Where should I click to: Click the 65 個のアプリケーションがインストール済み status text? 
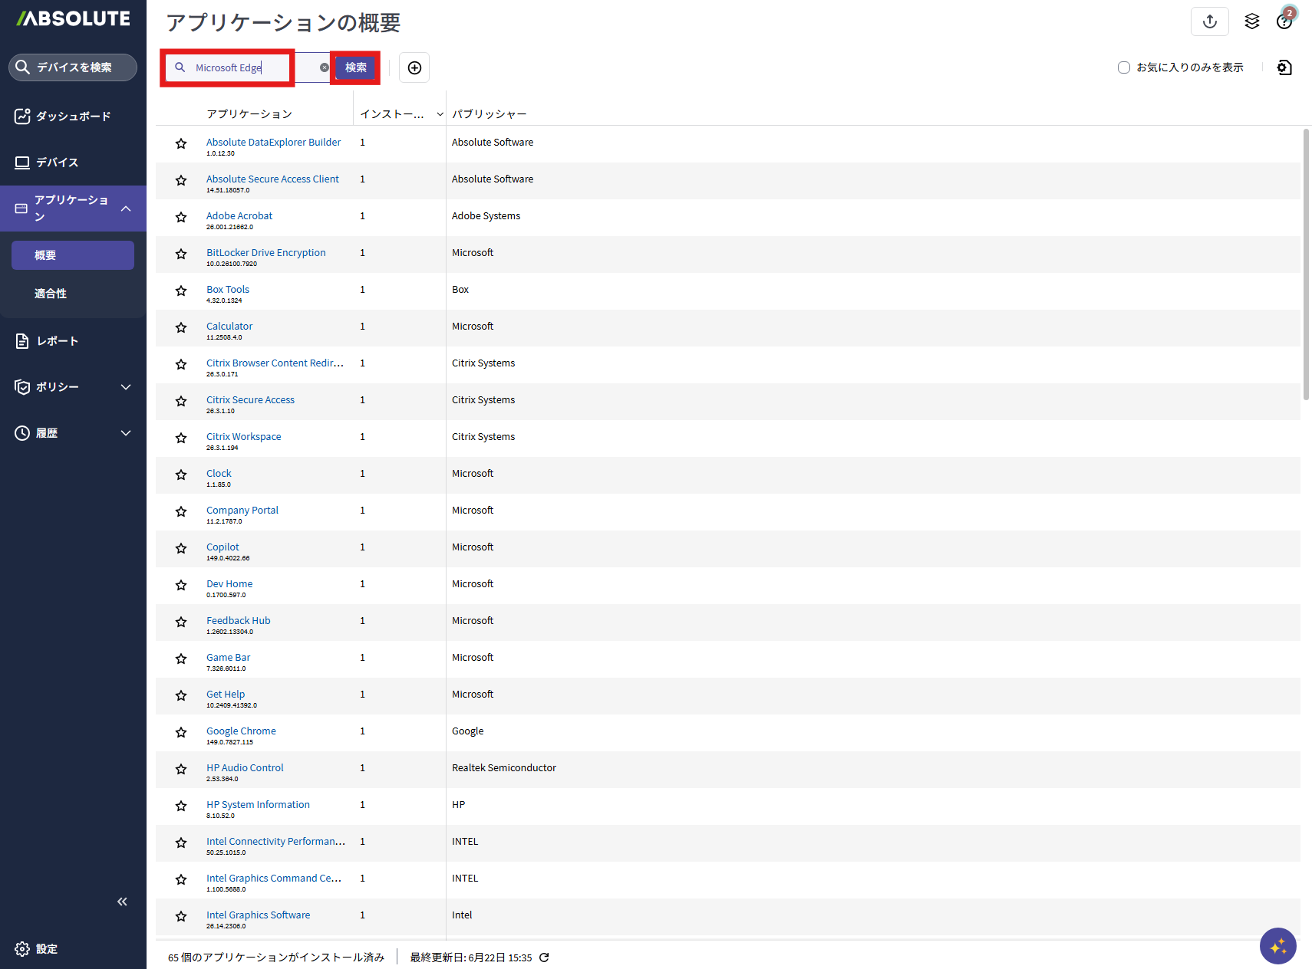(276, 958)
